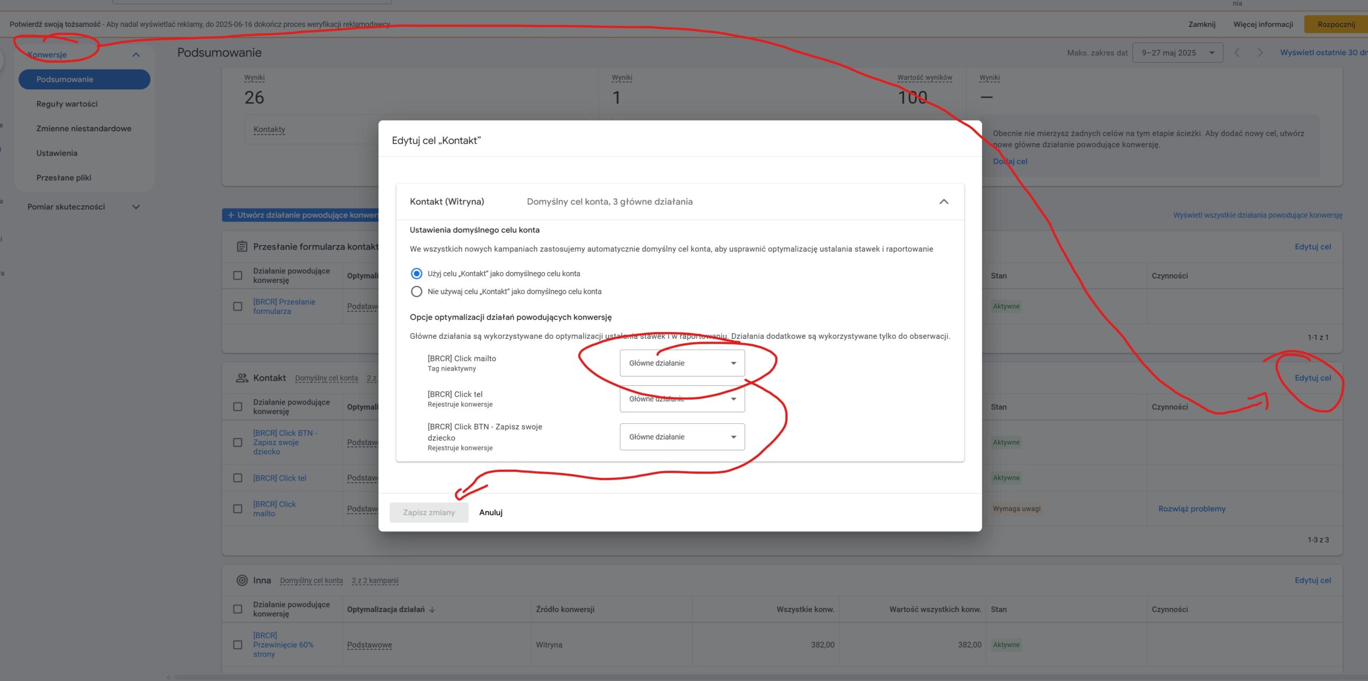Viewport: 1368px width, 681px height.
Task: Open the Click BTN Zapisz swoje dziecko dropdown
Action: point(682,437)
